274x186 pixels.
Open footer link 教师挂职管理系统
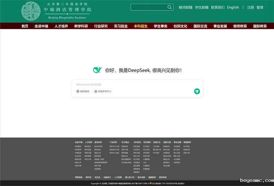pyautogui.click(x=101, y=163)
